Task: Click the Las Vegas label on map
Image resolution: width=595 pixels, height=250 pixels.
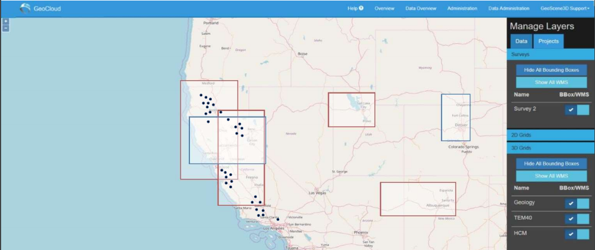Action: pos(317,193)
